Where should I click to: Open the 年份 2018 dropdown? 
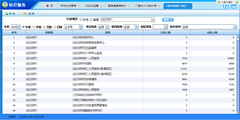[16, 27]
